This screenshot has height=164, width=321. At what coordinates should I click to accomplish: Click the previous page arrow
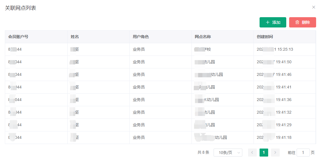tap(252, 153)
